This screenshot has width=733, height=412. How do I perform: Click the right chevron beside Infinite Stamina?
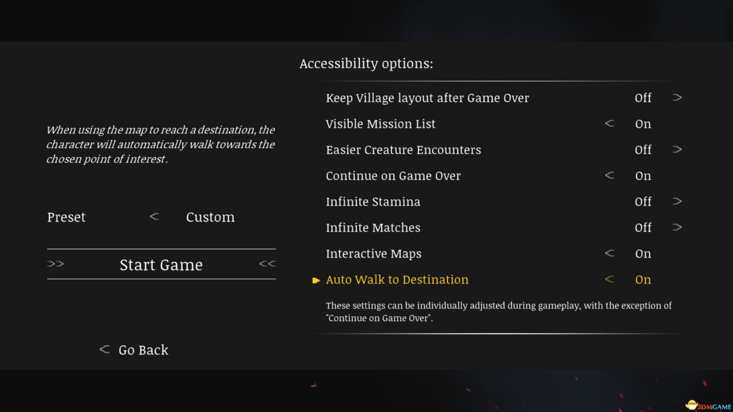tap(678, 201)
